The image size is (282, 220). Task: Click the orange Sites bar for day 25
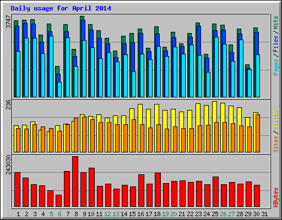(216, 137)
